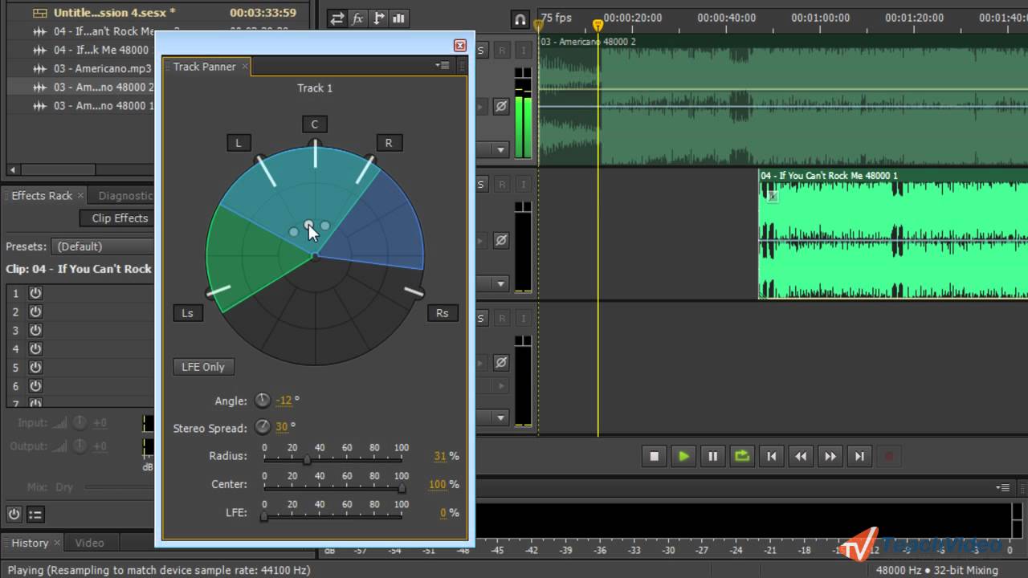Toggle power on effects slot 5
The image size is (1028, 578).
(x=35, y=367)
